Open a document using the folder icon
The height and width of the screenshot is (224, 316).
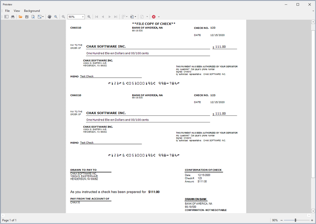point(20,17)
